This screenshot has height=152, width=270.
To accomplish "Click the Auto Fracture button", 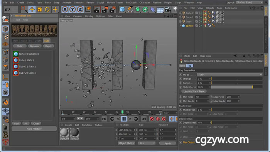I will pos(34,129).
